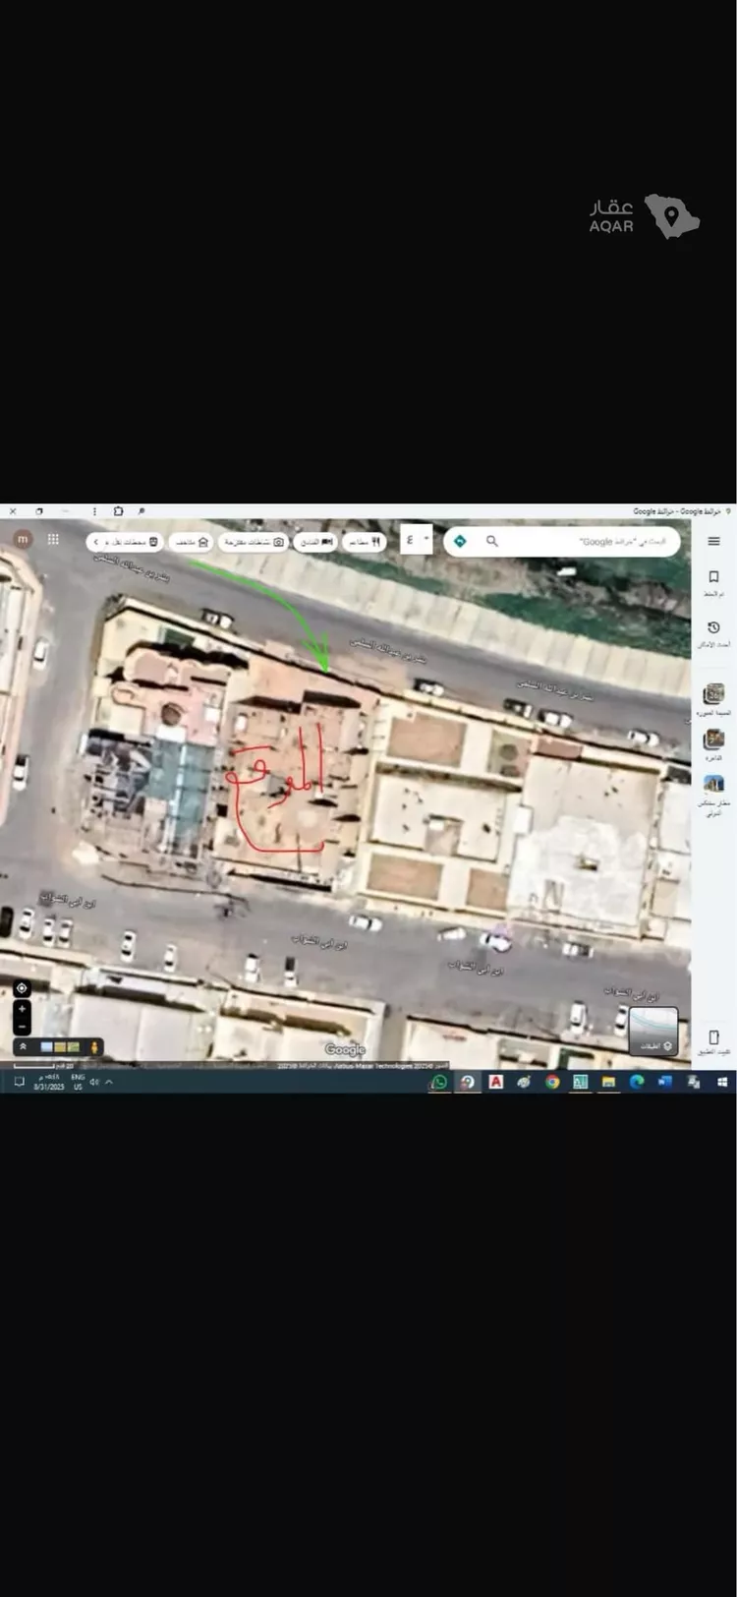
Task: Select the restaurants chip مطاعم
Action: click(x=365, y=542)
